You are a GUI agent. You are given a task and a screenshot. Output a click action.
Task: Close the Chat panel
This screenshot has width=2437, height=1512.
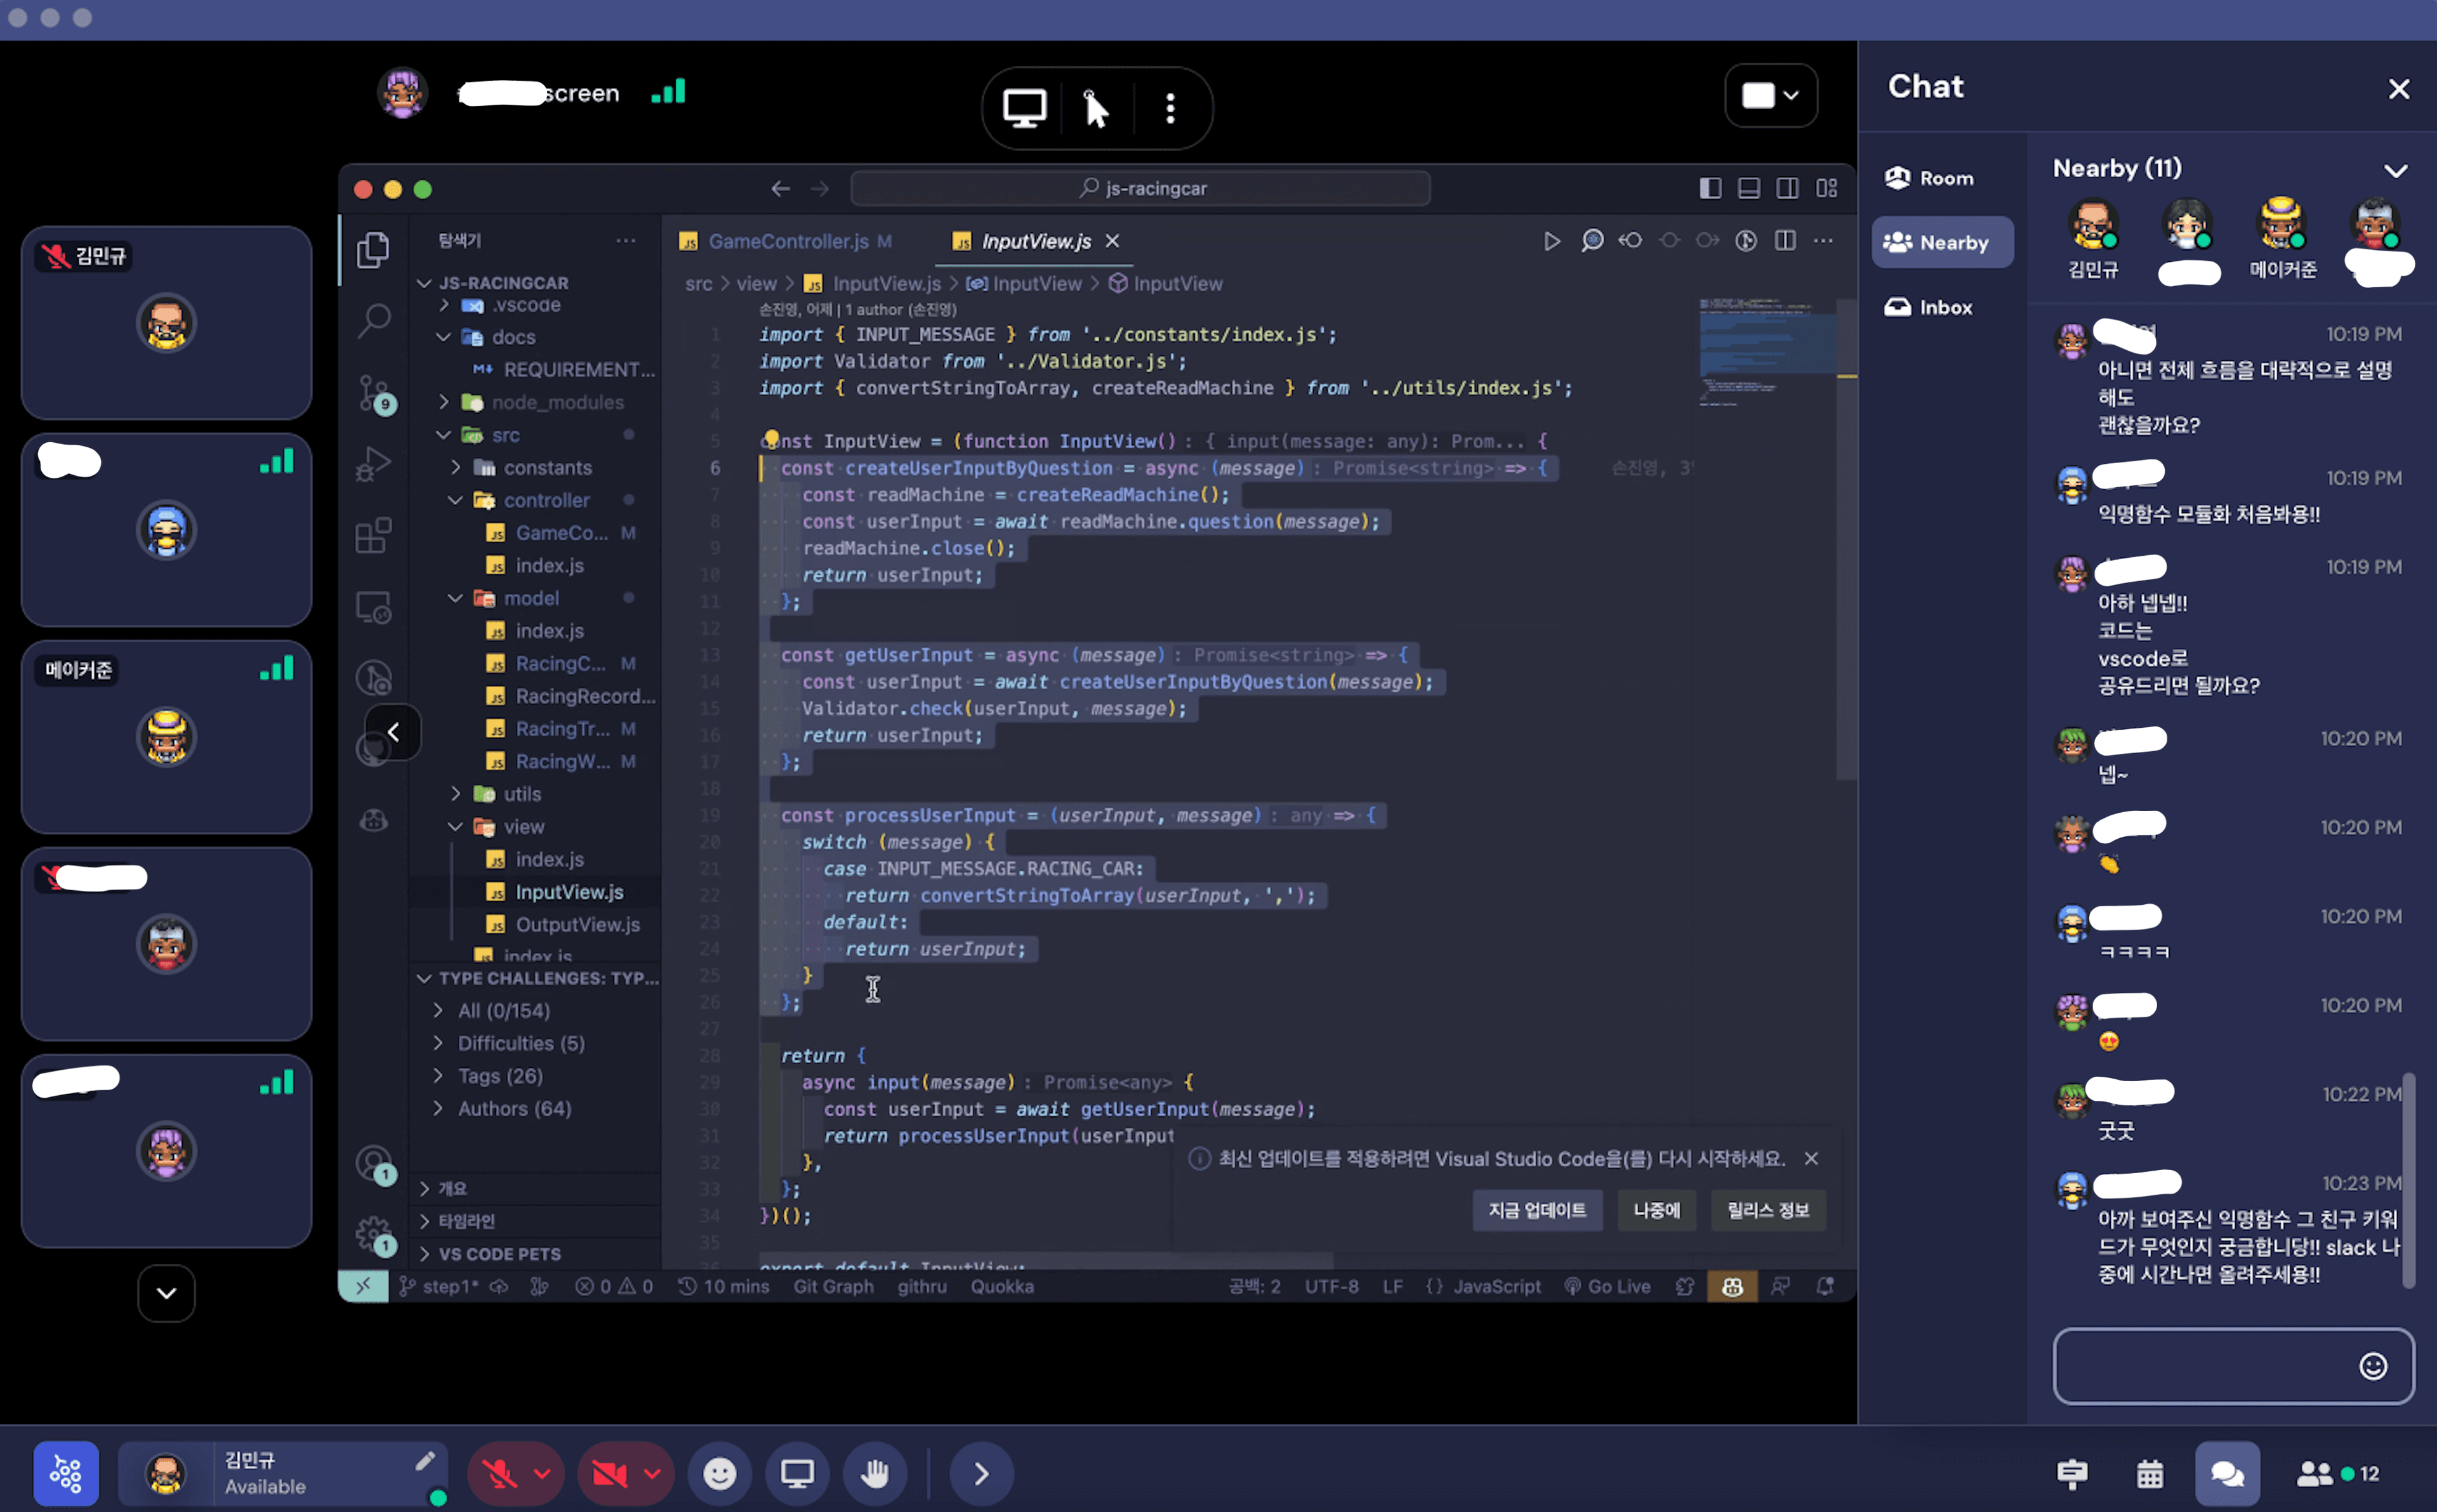pos(2398,89)
